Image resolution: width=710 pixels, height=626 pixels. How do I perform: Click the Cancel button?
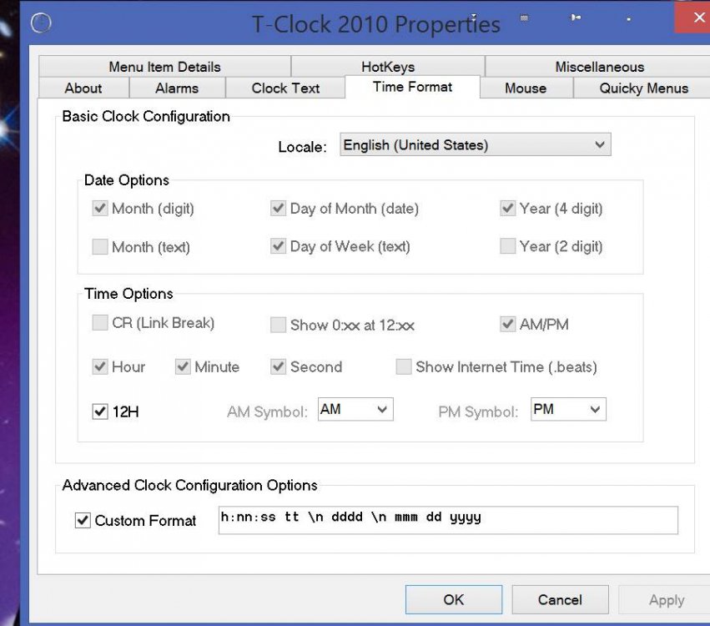[560, 600]
